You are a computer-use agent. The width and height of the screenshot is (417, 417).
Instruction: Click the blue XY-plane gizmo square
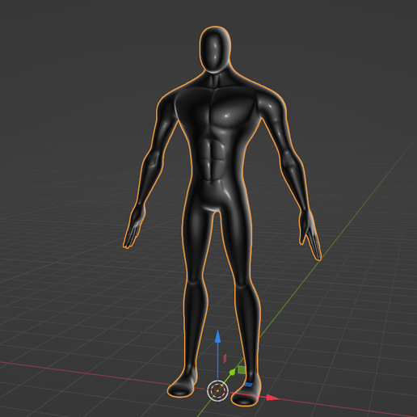248,385
